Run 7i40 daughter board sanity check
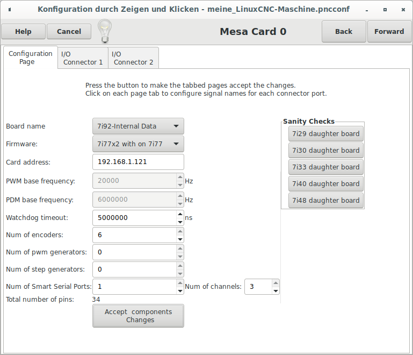This screenshot has width=413, height=355. click(326, 183)
